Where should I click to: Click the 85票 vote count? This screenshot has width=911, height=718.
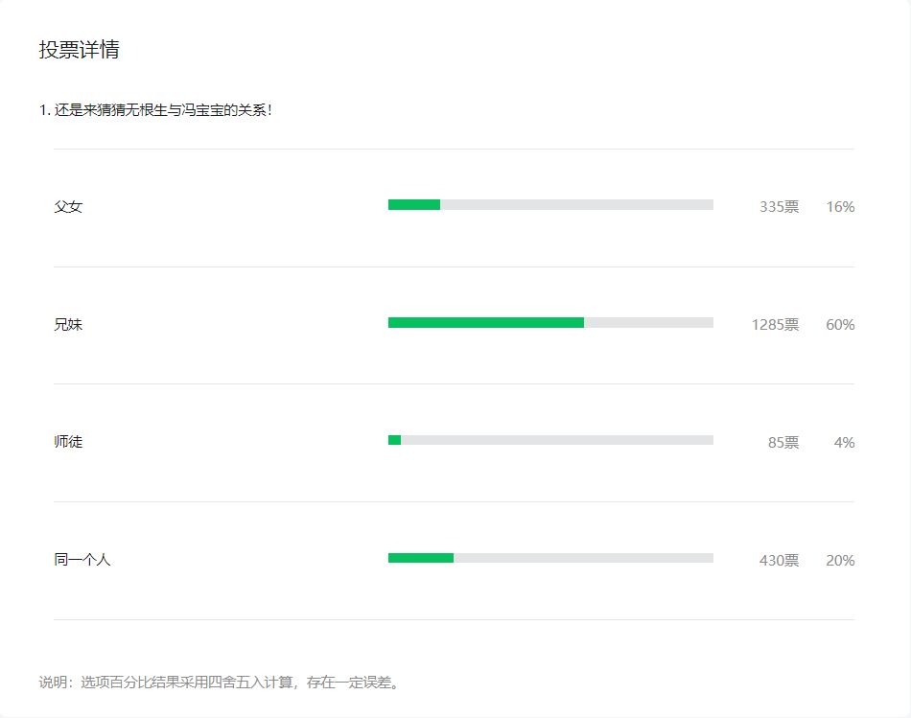783,442
